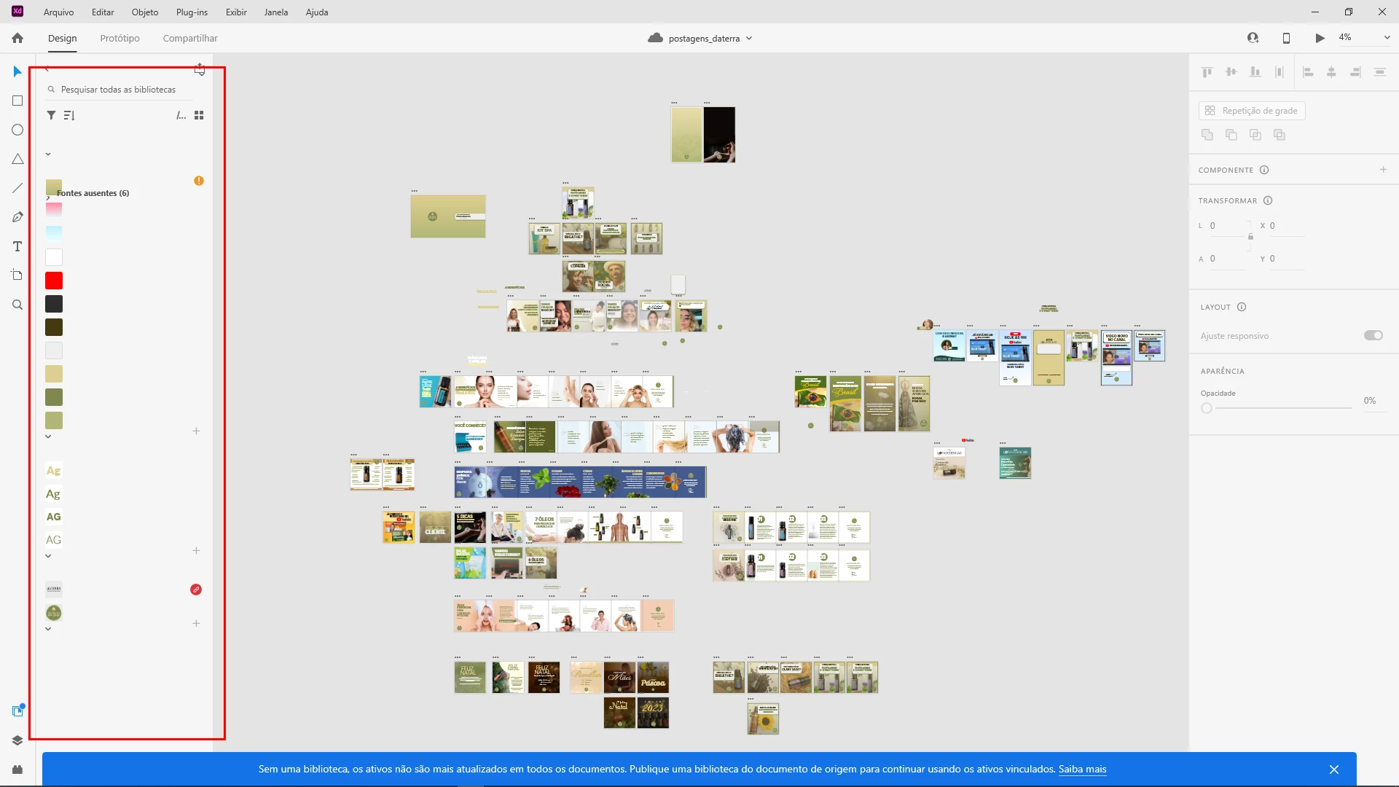Click the Saiba mais link

coord(1082,769)
